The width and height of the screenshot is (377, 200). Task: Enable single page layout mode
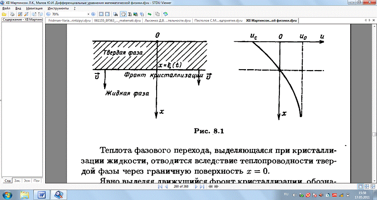pos(361,186)
